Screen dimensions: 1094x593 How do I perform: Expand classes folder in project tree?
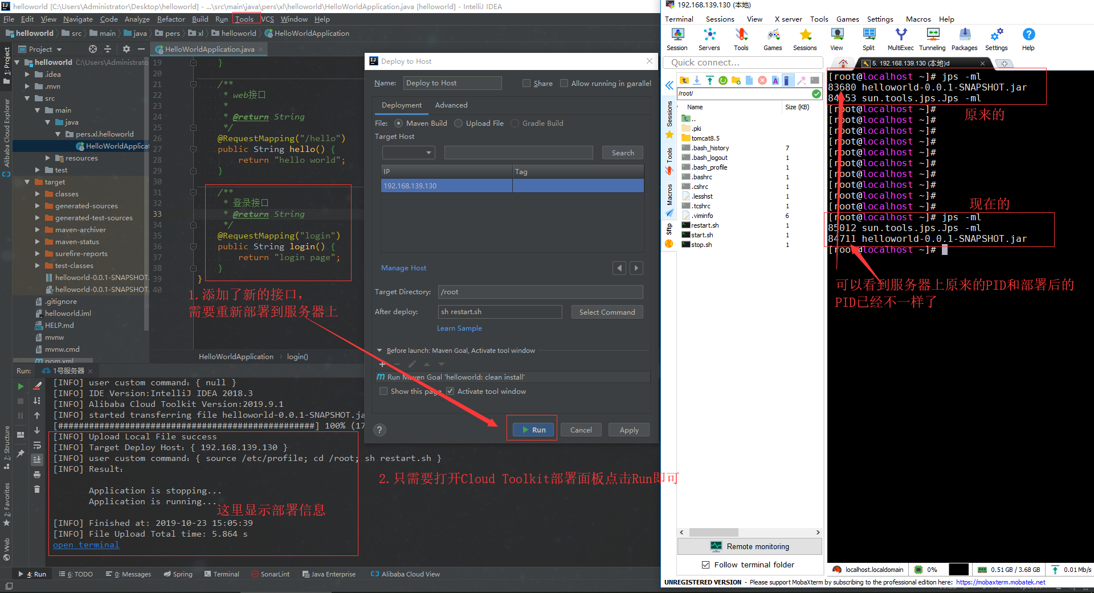coord(38,194)
